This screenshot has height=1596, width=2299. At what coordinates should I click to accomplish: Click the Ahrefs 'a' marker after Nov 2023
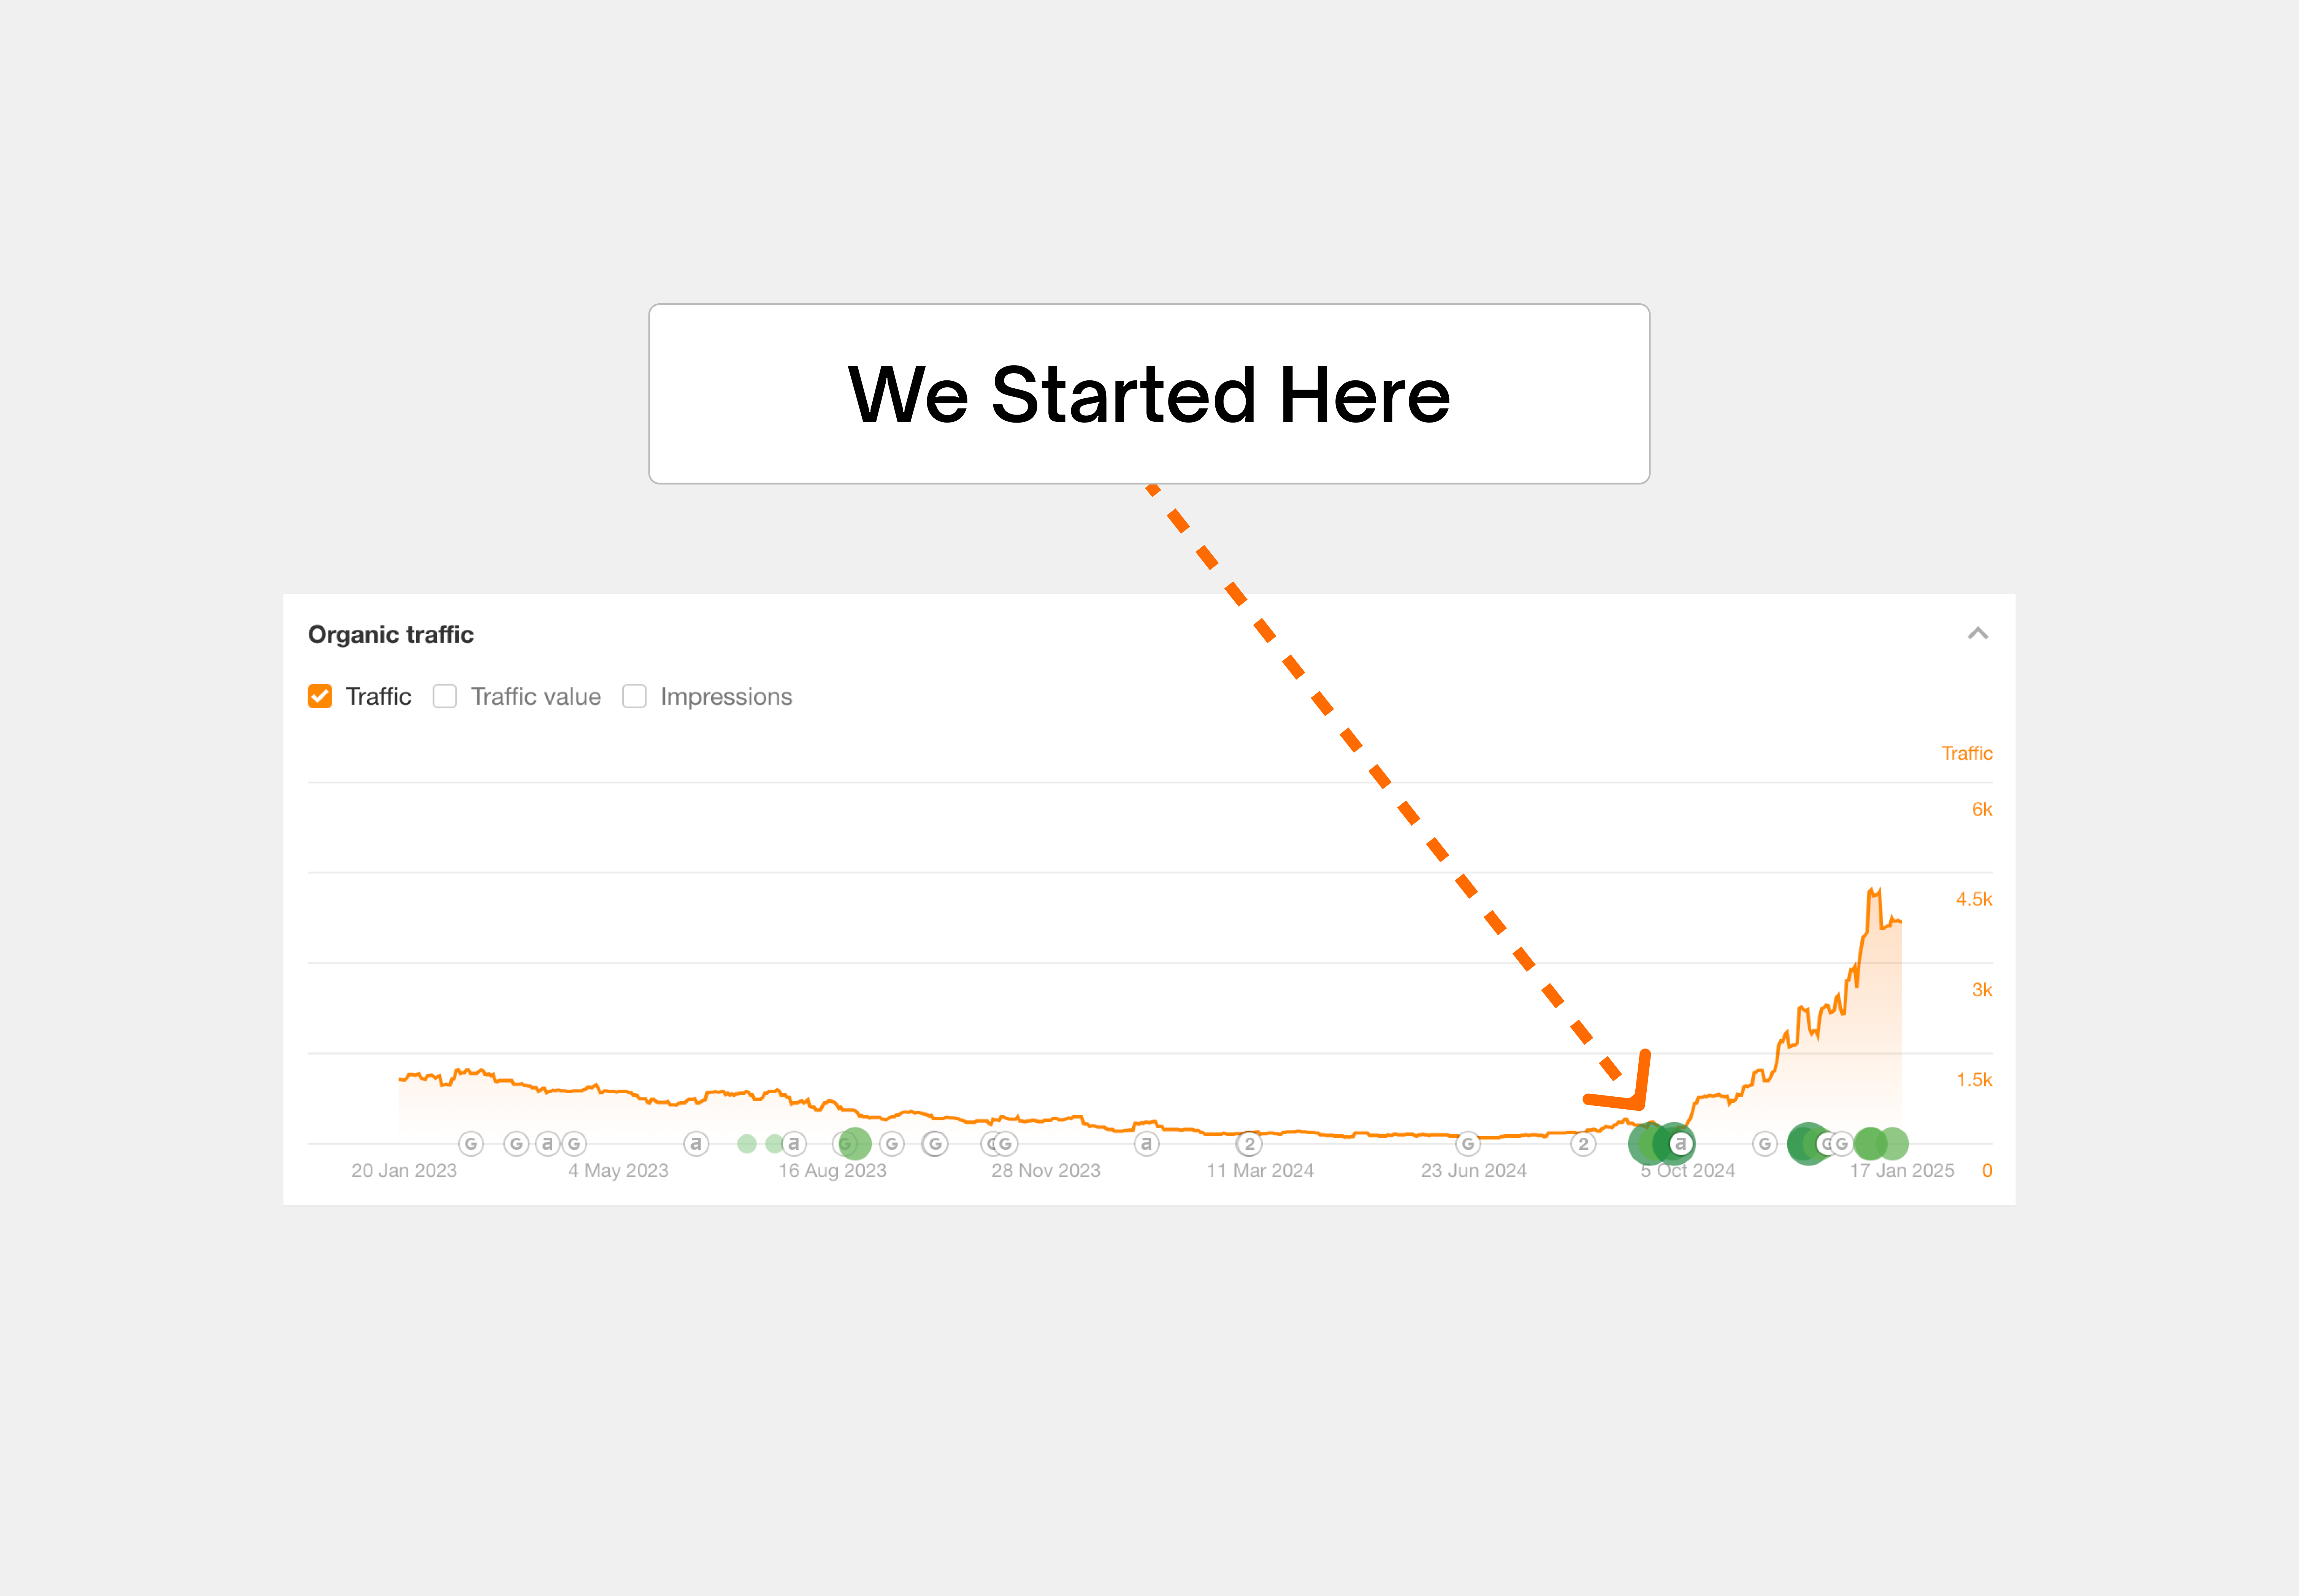pyautogui.click(x=1146, y=1143)
